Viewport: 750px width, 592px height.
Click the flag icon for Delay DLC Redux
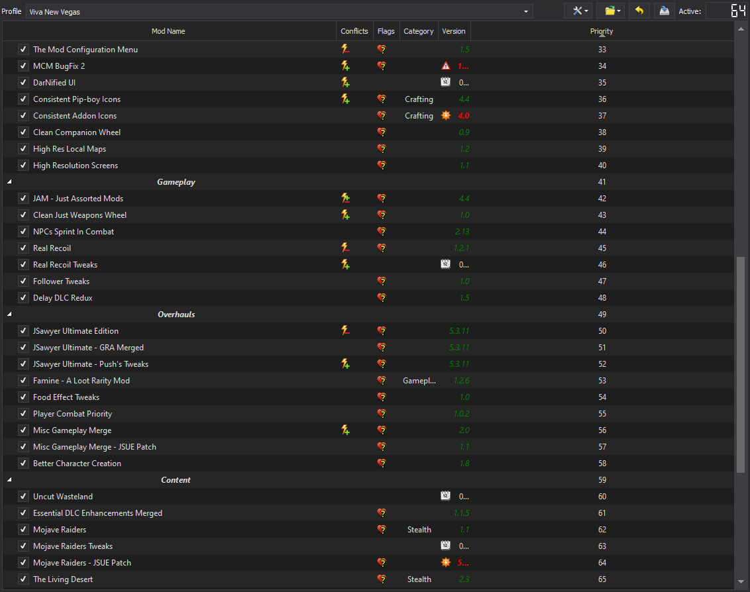click(382, 298)
